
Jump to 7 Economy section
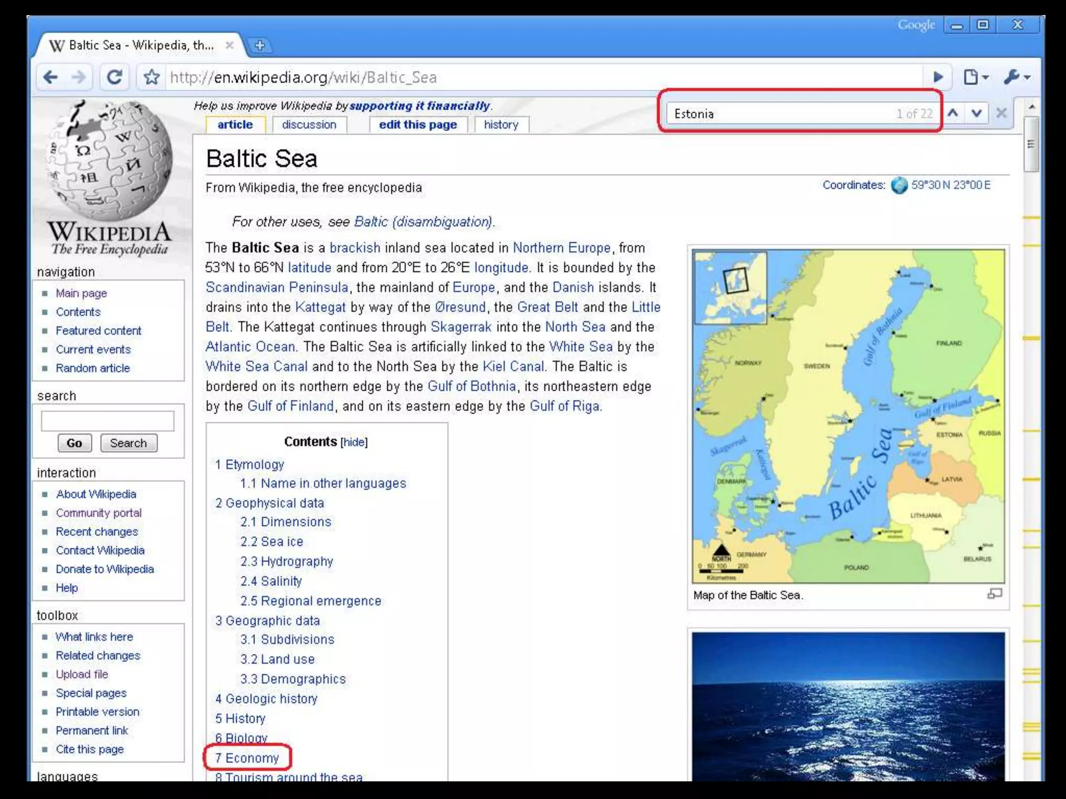click(247, 758)
